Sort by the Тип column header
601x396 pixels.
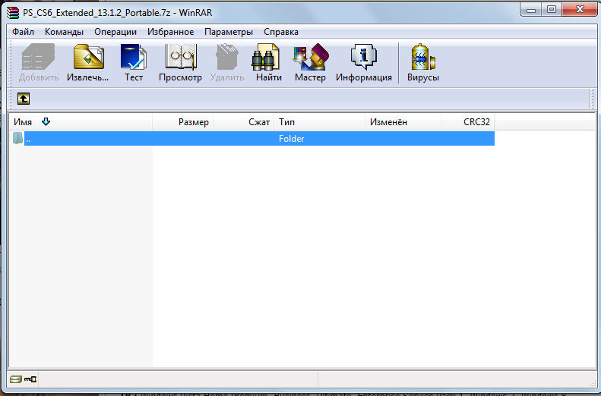[x=320, y=122]
